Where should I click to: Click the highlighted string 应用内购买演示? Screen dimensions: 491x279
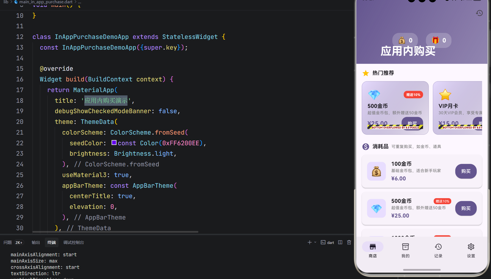tap(106, 101)
